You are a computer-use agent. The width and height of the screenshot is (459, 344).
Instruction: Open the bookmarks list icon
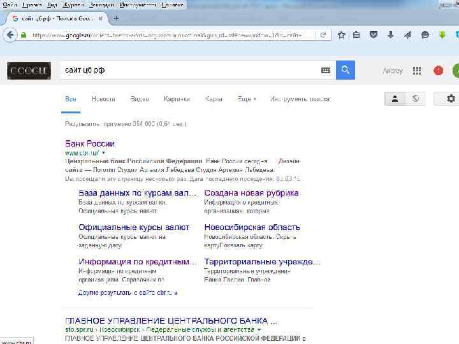[356, 36]
